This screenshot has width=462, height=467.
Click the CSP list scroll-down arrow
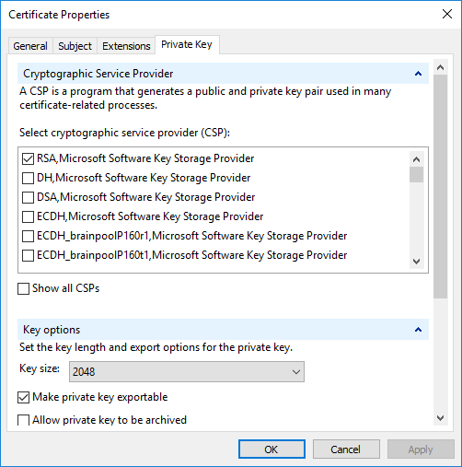click(416, 262)
